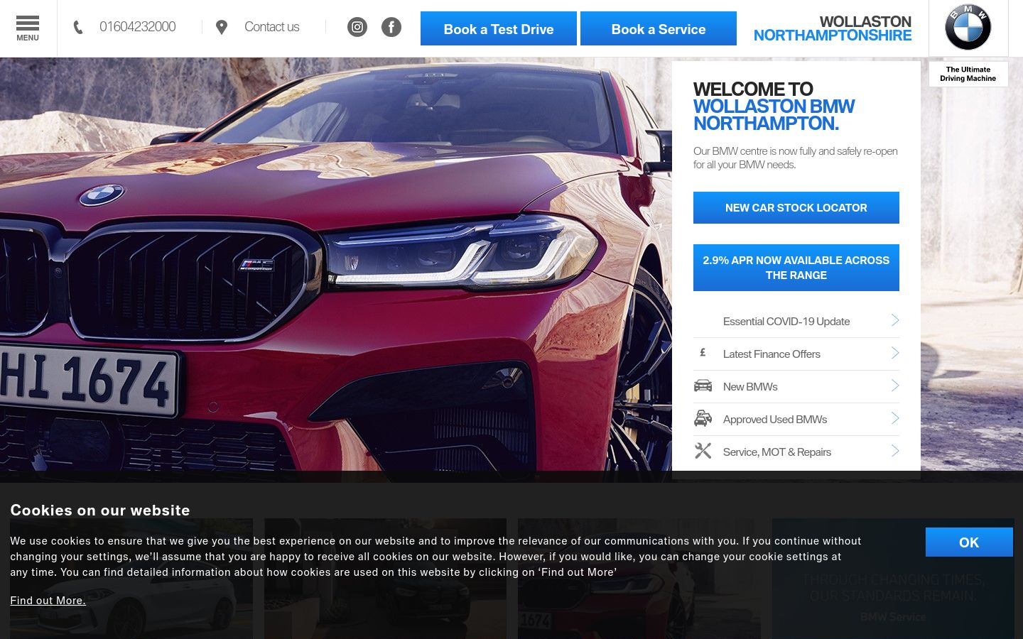Click Wollaston Northamptonshire header title
Image resolution: width=1023 pixels, height=639 pixels.
pyautogui.click(x=833, y=28)
